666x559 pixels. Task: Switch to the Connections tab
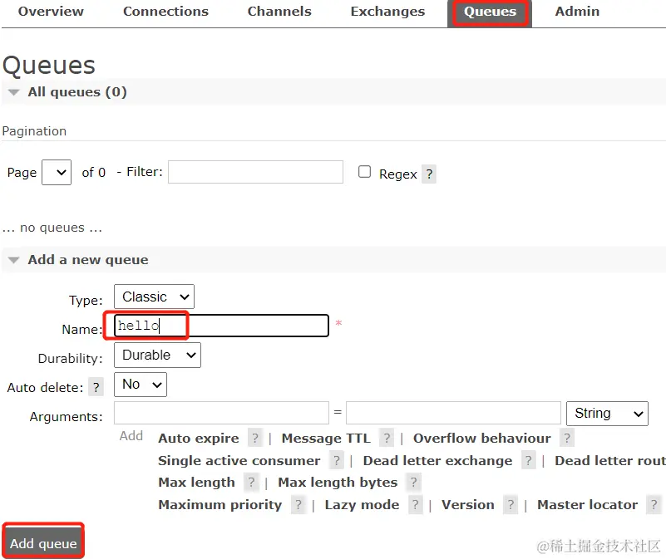coord(165,12)
